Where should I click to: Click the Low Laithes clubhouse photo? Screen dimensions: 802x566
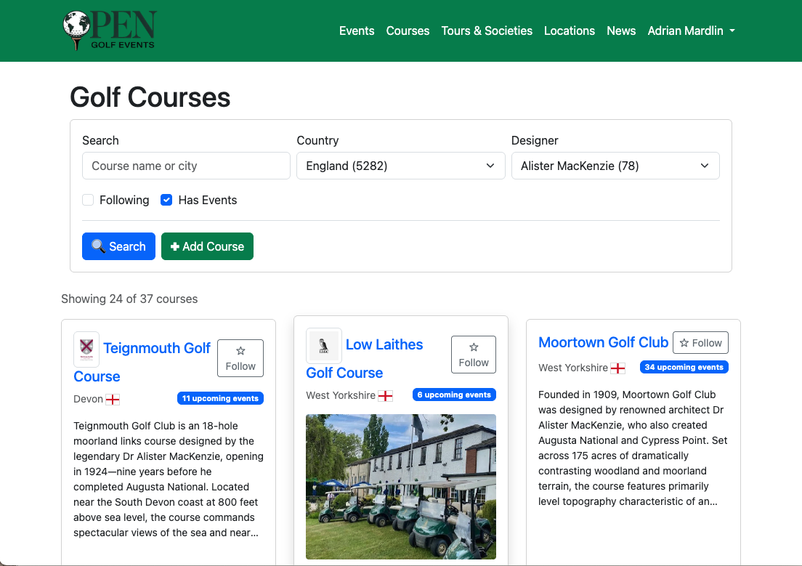pyautogui.click(x=401, y=487)
